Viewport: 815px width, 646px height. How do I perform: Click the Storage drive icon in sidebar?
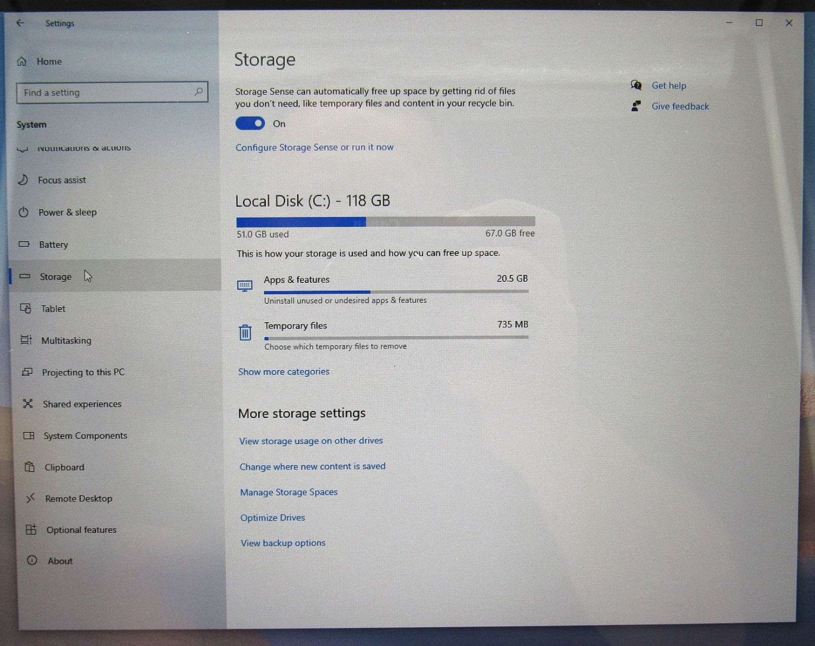24,276
